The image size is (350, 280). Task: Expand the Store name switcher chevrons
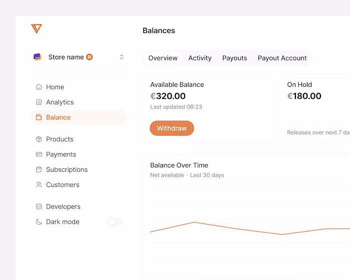coord(121,57)
